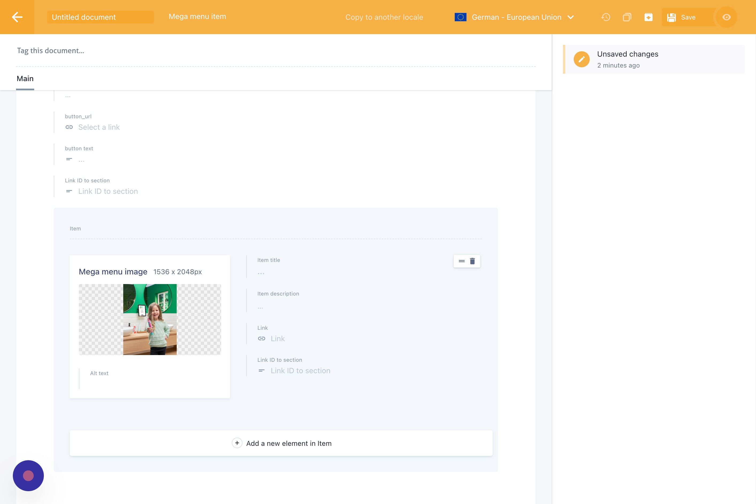Expand the German - European Union locale dropdown

coord(516,17)
